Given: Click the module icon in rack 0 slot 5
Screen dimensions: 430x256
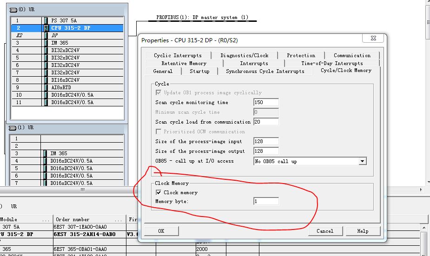Looking at the screenshot, I should 46,58.
